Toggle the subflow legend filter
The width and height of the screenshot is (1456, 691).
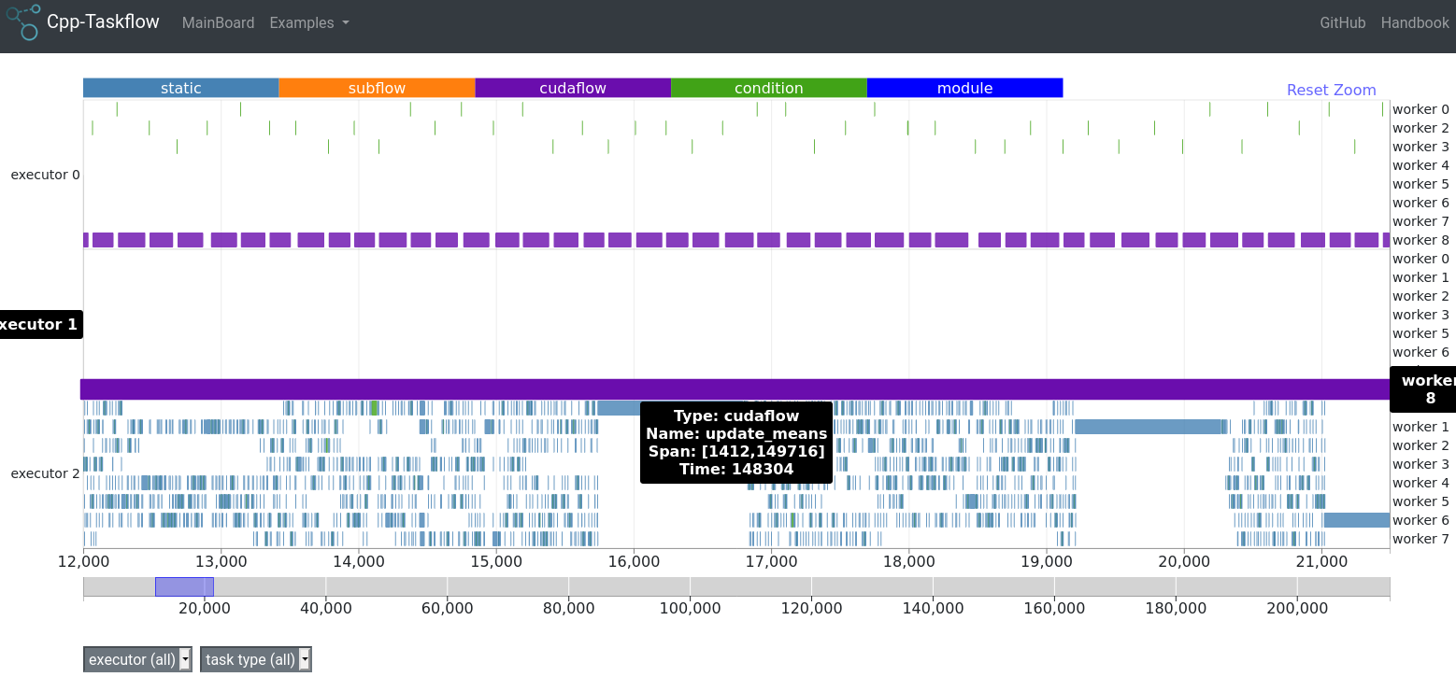377,88
